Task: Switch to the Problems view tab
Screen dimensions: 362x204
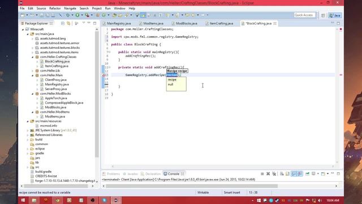Action: pos(111,174)
